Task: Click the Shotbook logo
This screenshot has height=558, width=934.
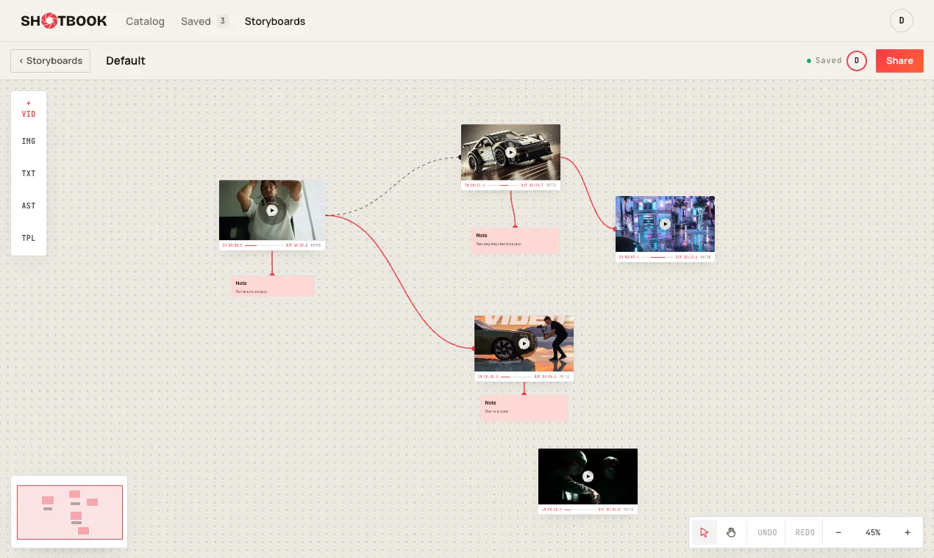Action: click(x=64, y=21)
